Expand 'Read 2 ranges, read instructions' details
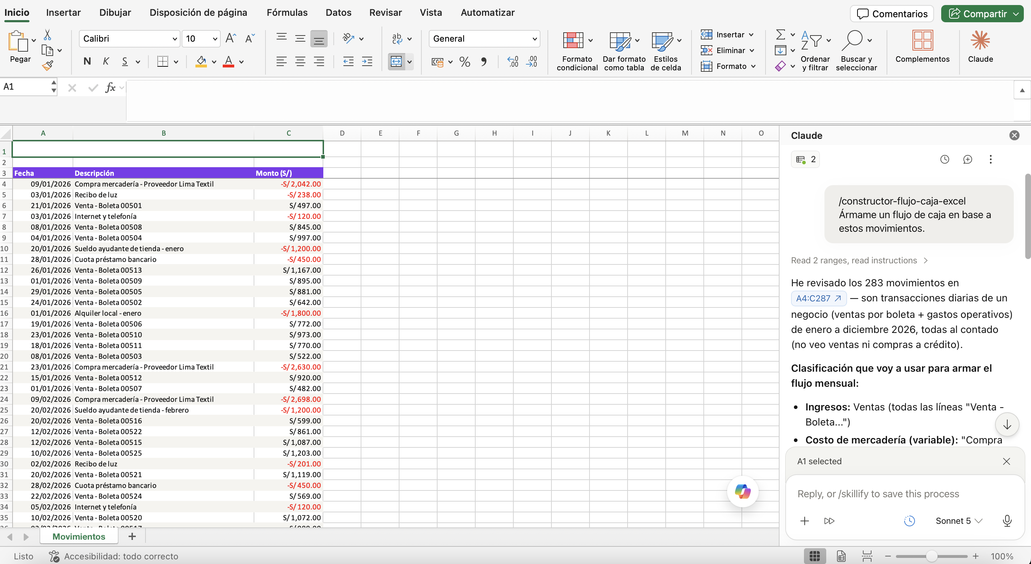 [x=859, y=260]
